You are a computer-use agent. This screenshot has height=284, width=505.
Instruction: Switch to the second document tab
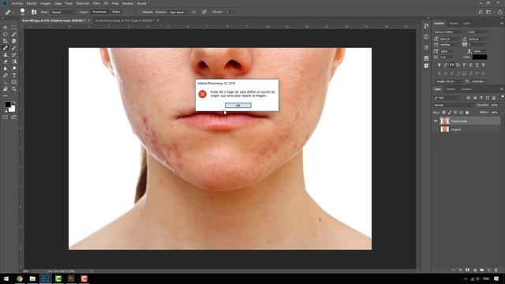(125, 21)
